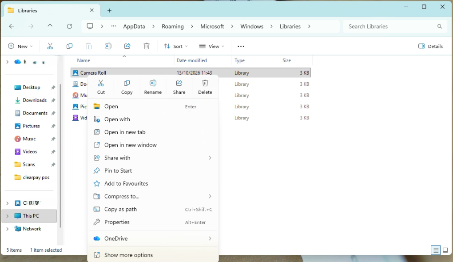Switch to large thumbnails view icon
The width and height of the screenshot is (453, 262).
pyautogui.click(x=445, y=250)
